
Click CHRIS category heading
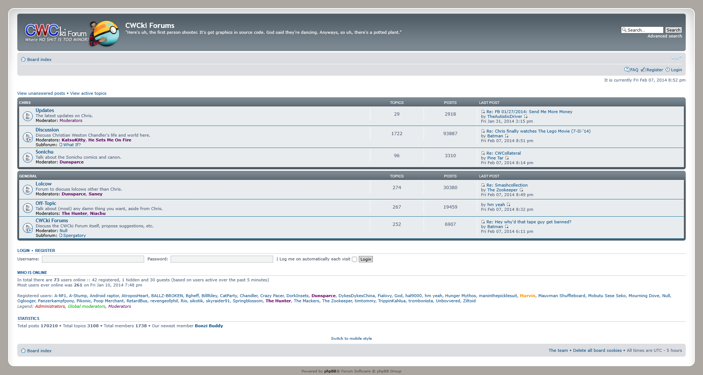(25, 103)
